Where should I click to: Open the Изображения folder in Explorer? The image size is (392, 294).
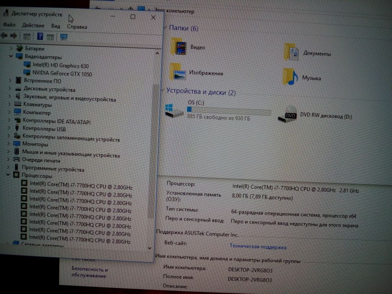(x=196, y=72)
